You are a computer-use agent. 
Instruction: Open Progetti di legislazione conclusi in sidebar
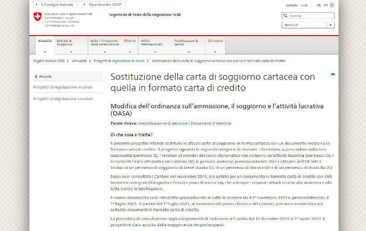click(x=63, y=99)
